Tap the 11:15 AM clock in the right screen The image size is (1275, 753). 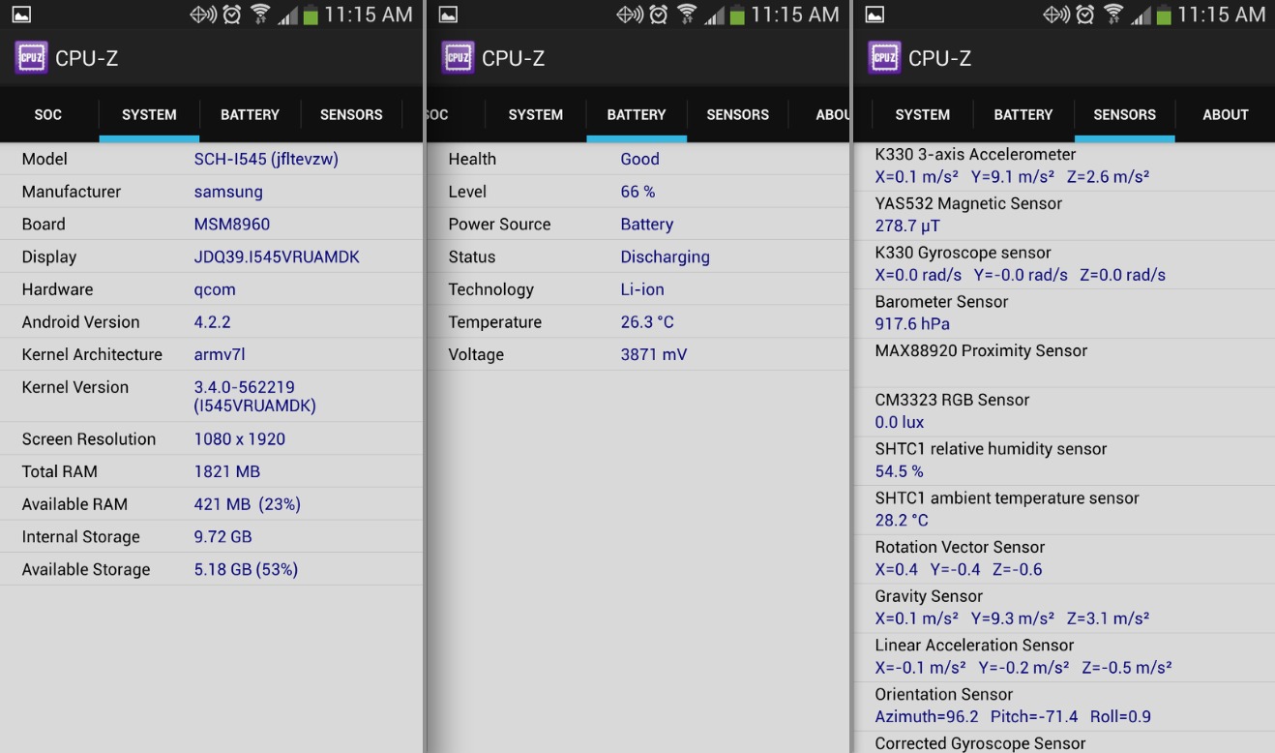[x=1221, y=15]
